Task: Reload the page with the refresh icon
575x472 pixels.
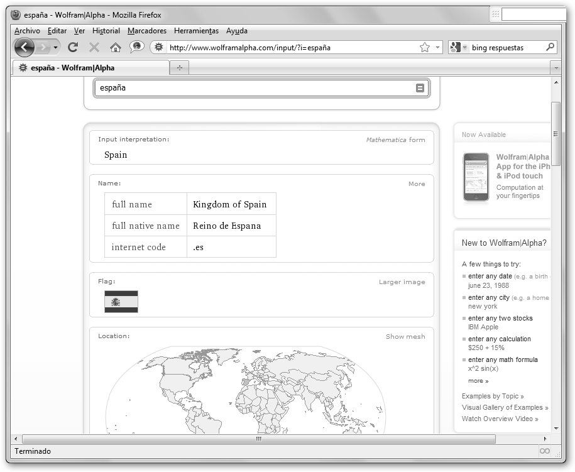Action: click(73, 47)
